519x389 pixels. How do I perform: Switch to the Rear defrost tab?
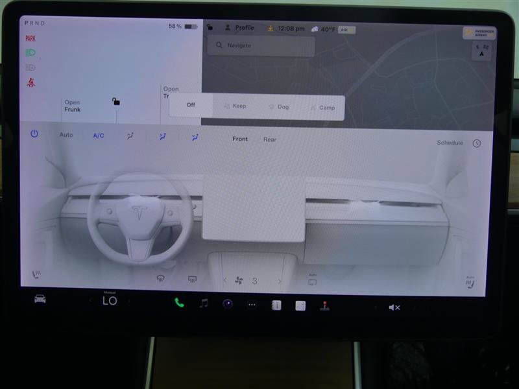tap(270, 139)
